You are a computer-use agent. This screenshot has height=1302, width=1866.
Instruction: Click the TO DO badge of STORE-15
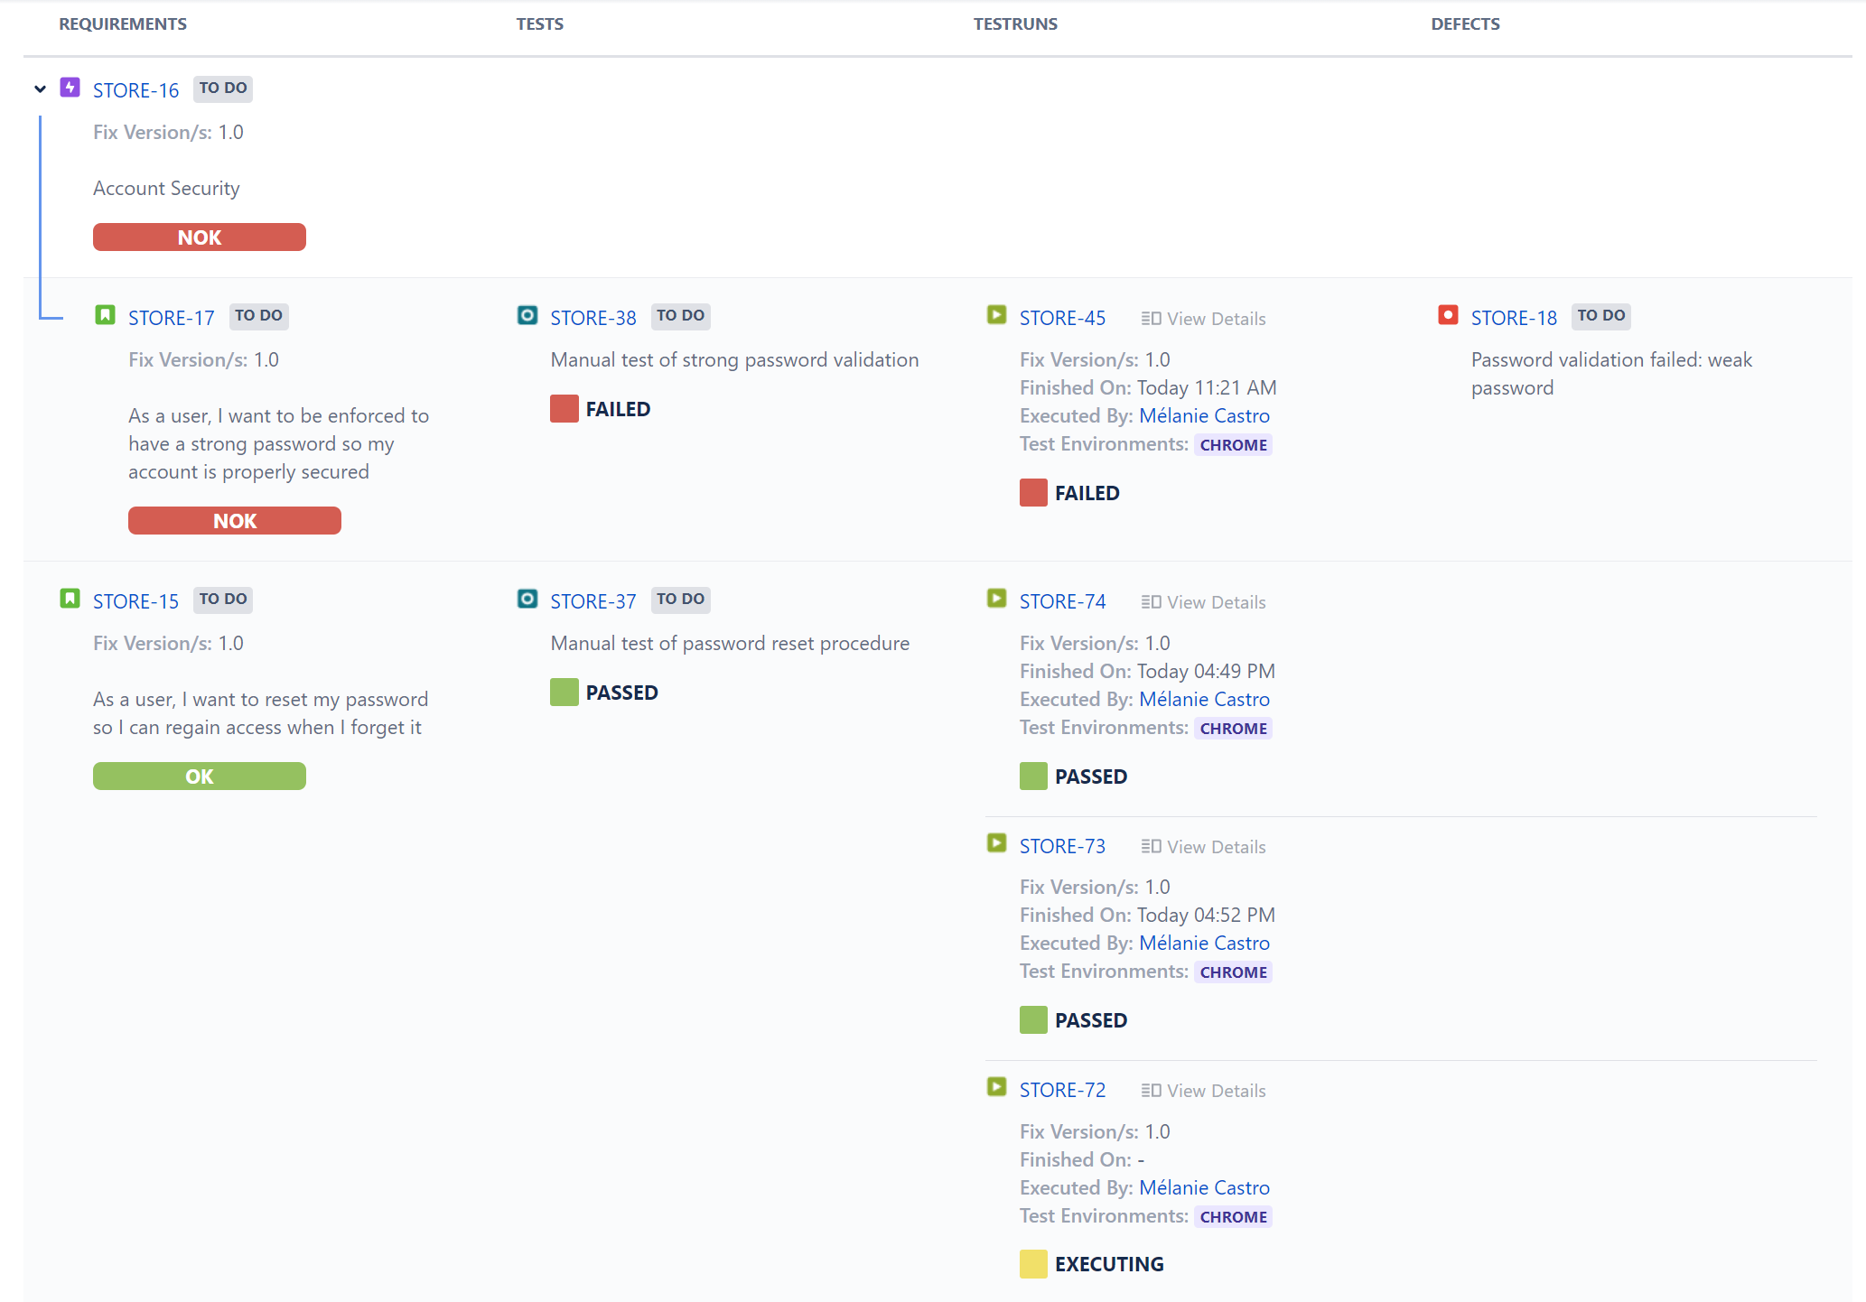pyautogui.click(x=223, y=600)
